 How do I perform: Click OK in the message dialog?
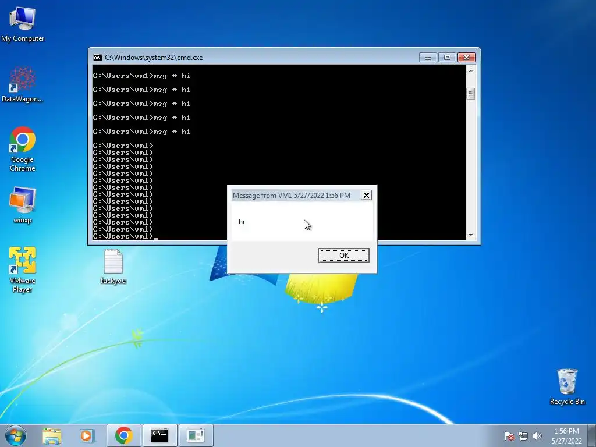pos(343,256)
